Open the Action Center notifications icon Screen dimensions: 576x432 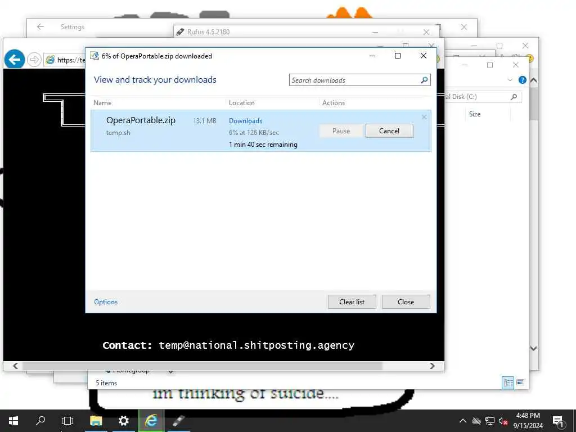click(558, 421)
